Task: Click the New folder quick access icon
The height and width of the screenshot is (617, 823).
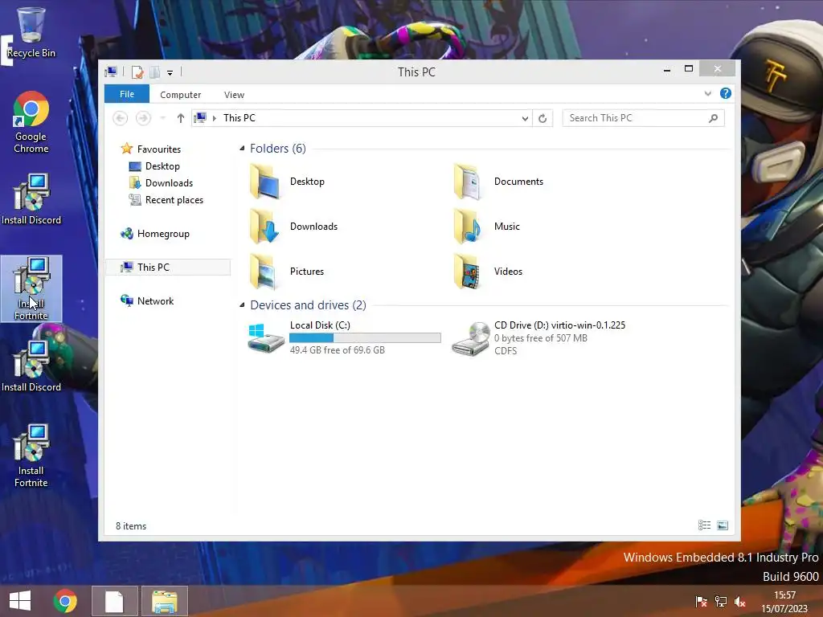Action: [x=155, y=72]
